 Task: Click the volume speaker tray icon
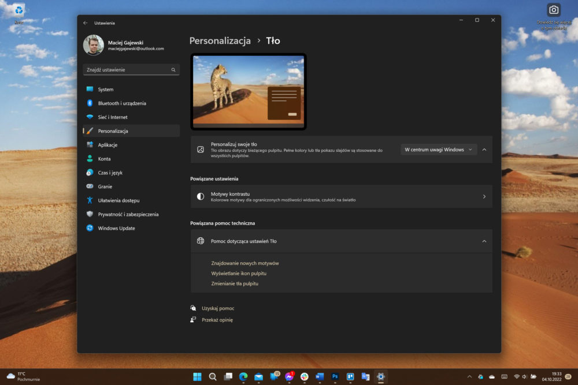pos(524,376)
